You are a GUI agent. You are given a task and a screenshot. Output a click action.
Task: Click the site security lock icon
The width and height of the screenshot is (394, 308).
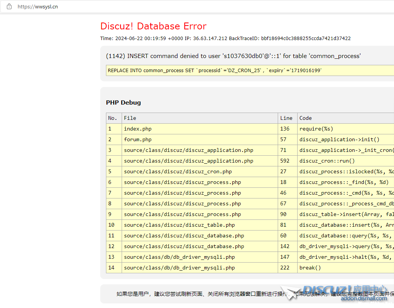point(9,6)
